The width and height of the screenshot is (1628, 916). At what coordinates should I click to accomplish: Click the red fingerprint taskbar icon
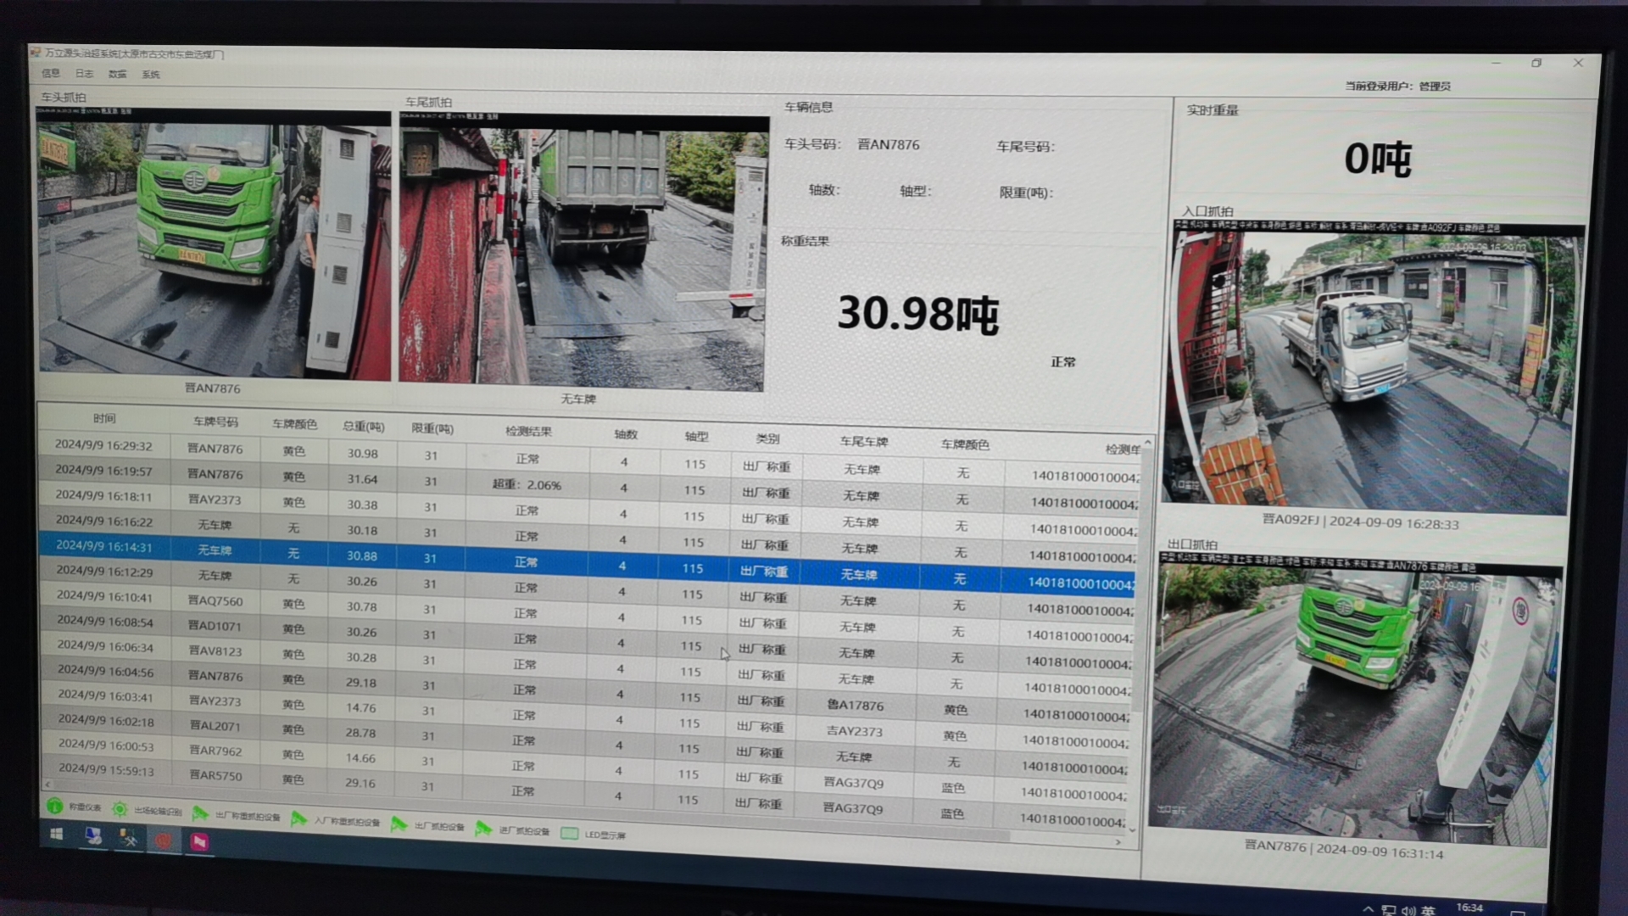164,841
